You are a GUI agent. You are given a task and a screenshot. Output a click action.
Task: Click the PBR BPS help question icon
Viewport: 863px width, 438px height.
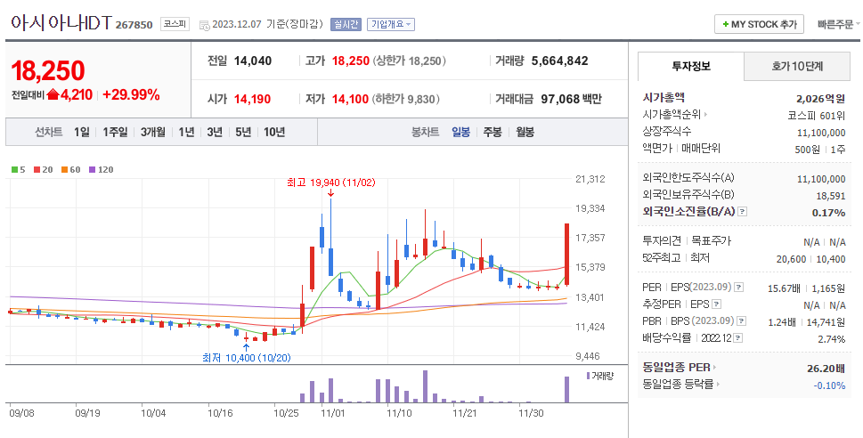[741, 320]
